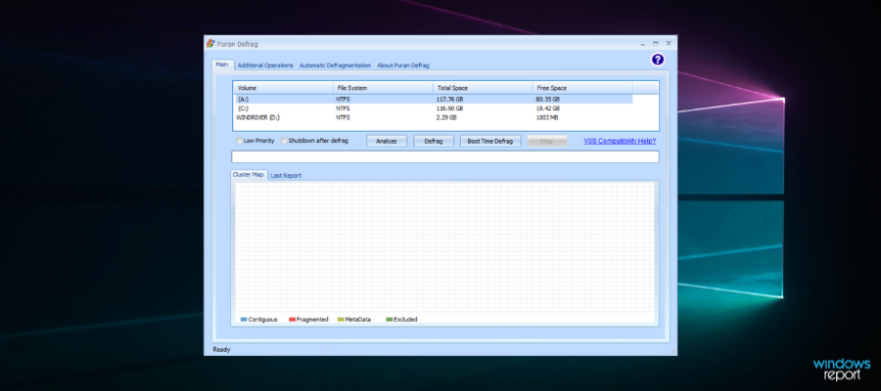881x391 pixels.
Task: Enable the Low Priority checkbox
Action: (x=240, y=141)
